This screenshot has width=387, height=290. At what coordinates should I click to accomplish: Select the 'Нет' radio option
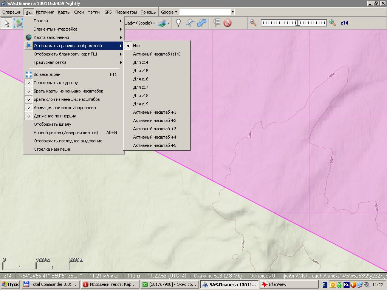136,46
